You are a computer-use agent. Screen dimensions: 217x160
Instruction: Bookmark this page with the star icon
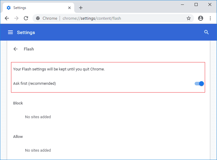point(188,18)
